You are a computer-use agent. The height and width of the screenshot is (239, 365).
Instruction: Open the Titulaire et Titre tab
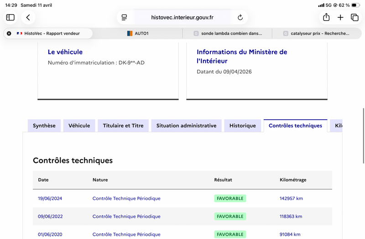click(x=123, y=126)
